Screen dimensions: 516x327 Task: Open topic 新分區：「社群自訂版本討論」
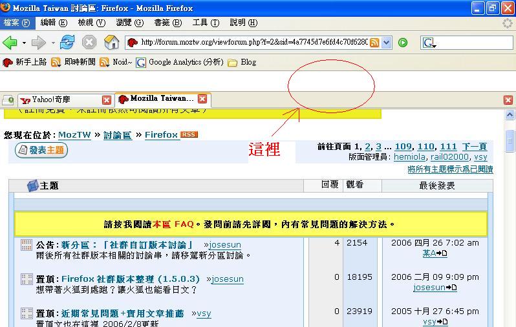[127, 245]
